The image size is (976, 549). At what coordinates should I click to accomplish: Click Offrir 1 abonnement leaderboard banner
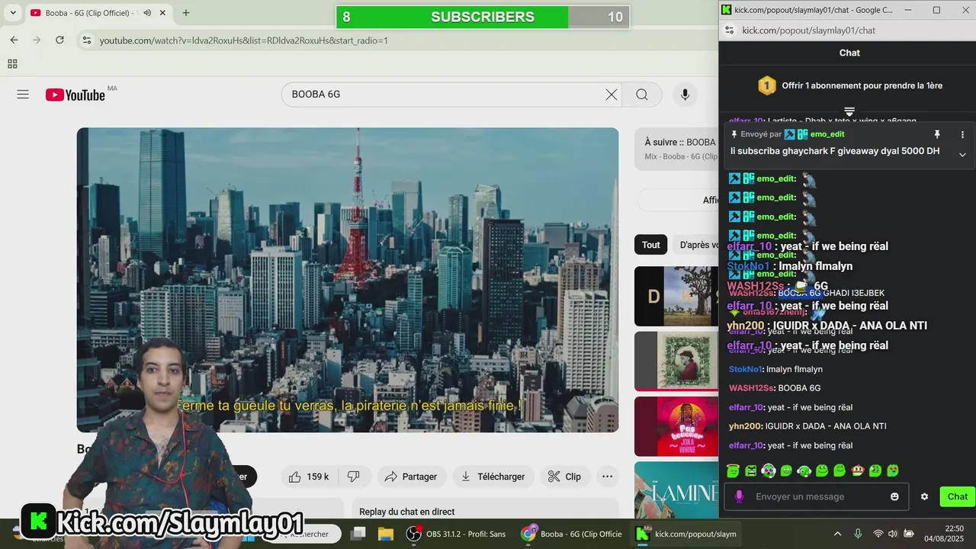[849, 85]
